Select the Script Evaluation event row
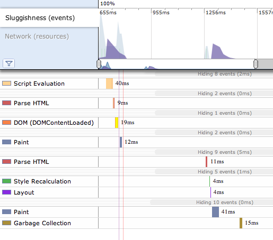The height and width of the screenshot is (240, 273). (136, 84)
